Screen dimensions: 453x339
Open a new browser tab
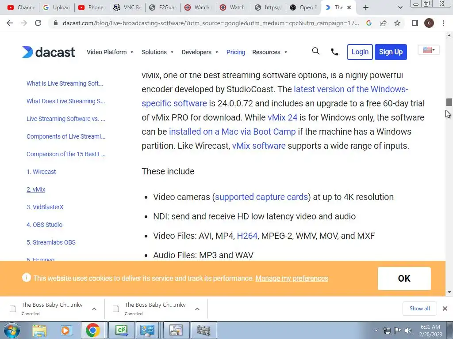pyautogui.click(x=366, y=8)
